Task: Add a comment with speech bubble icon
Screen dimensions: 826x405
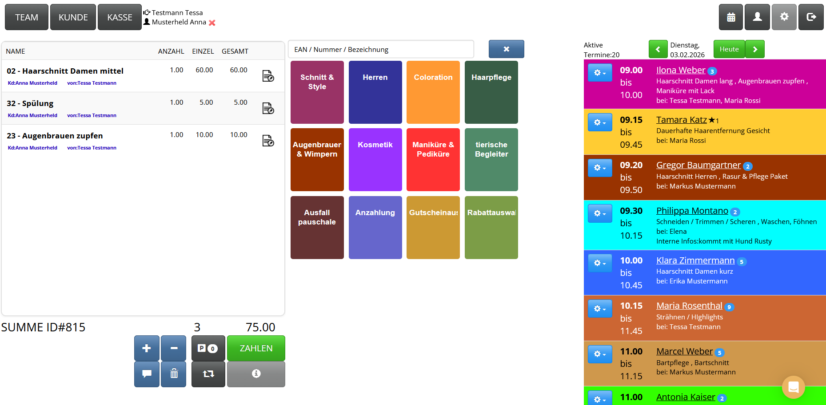Action: pos(147,374)
